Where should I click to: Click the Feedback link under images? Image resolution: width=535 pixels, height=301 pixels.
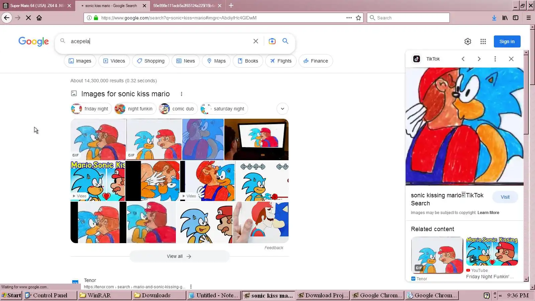274,248
